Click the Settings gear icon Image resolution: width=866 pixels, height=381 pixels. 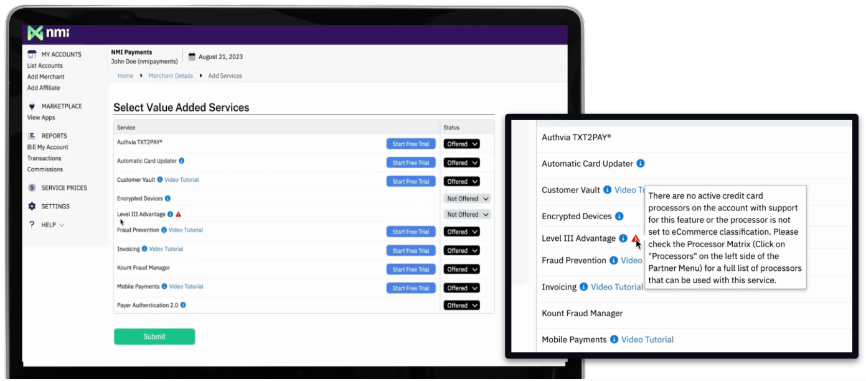tap(32, 206)
